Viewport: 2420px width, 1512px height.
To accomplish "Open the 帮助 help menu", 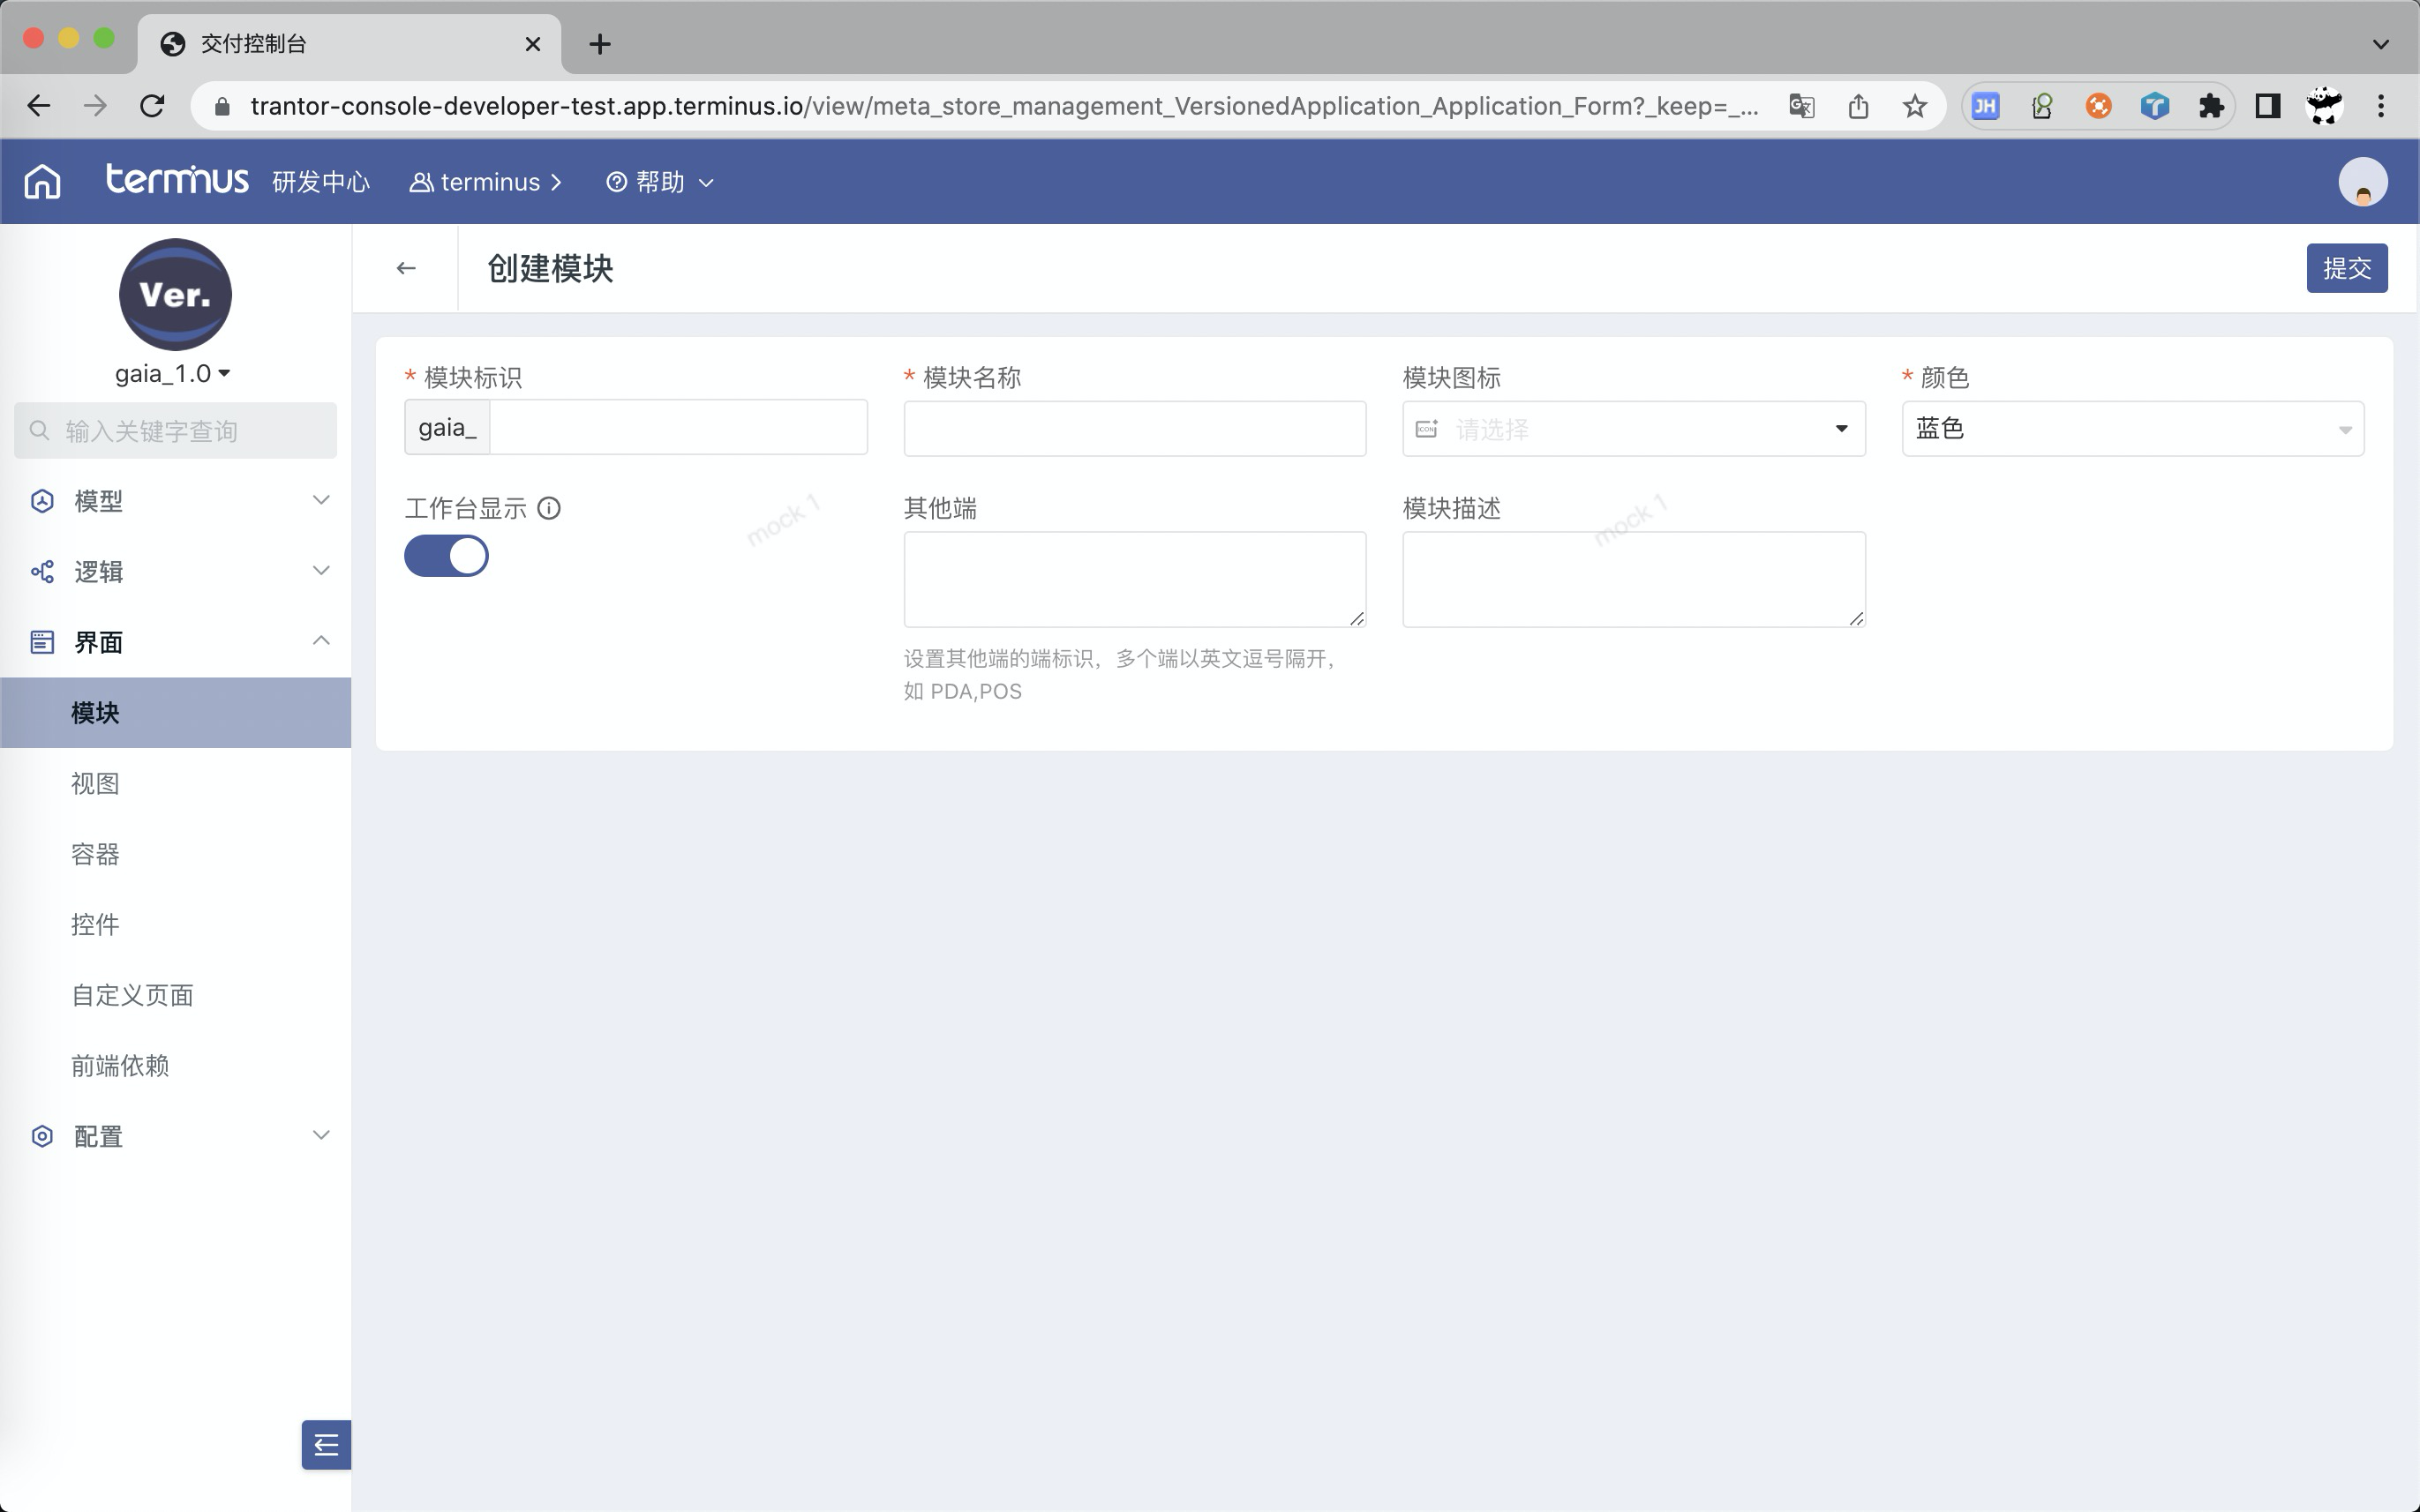I will pyautogui.click(x=659, y=182).
